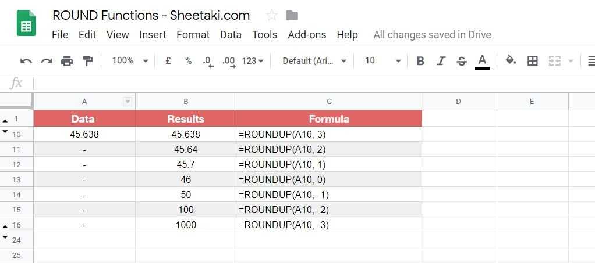This screenshot has width=595, height=263.
Task: Click the undo arrow icon
Action: point(26,61)
